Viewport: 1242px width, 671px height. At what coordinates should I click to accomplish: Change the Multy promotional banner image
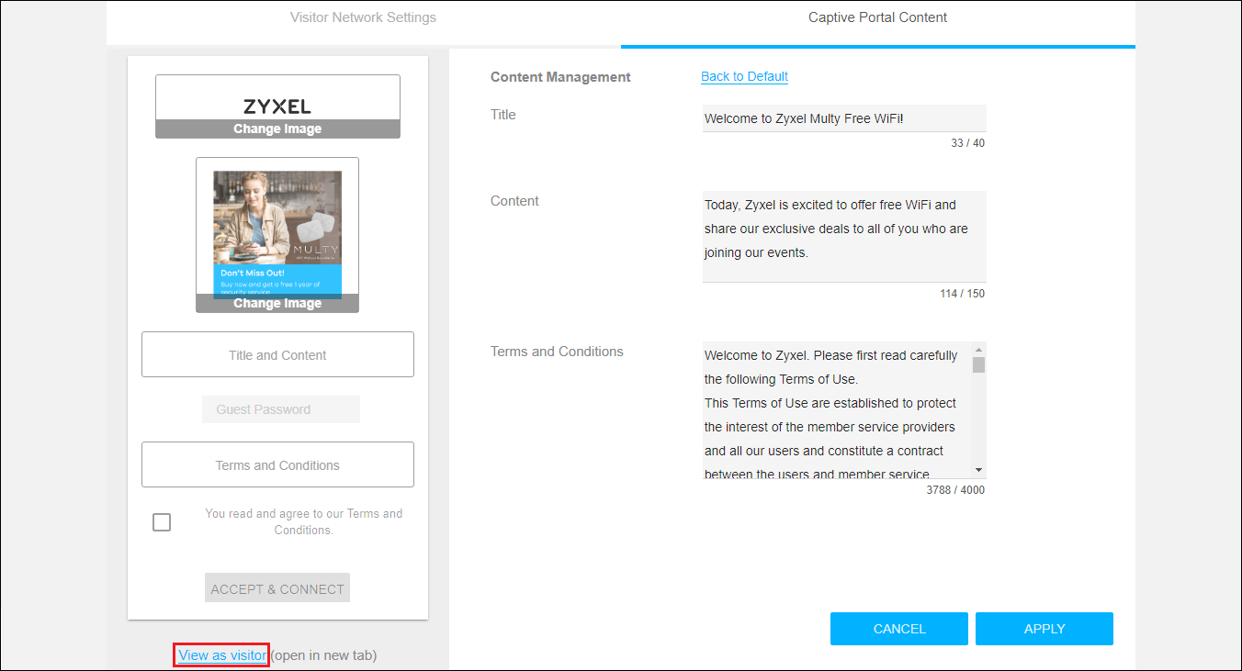[277, 303]
